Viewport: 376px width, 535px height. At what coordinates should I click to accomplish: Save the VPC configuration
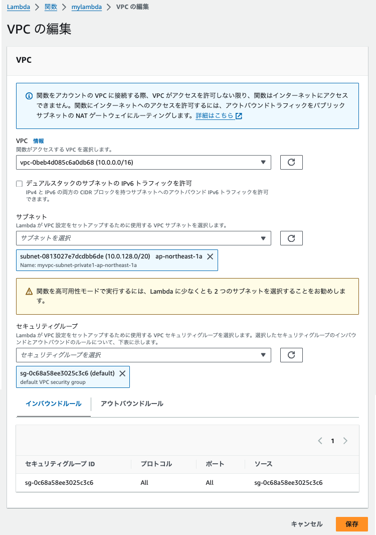pyautogui.click(x=351, y=523)
